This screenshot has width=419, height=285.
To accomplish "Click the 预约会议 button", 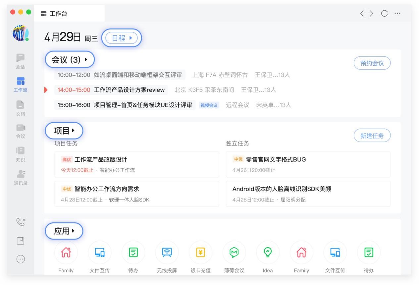I will [x=372, y=63].
